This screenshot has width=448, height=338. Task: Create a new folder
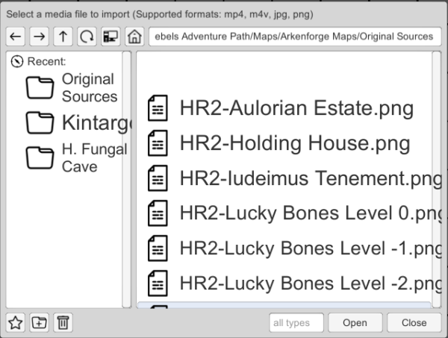[40, 322]
